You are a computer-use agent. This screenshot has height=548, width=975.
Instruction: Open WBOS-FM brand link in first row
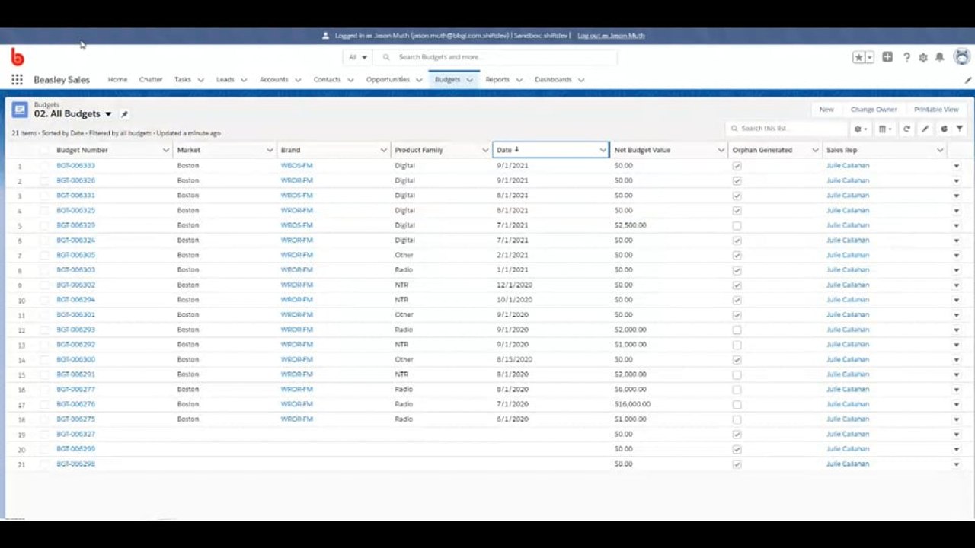click(297, 165)
